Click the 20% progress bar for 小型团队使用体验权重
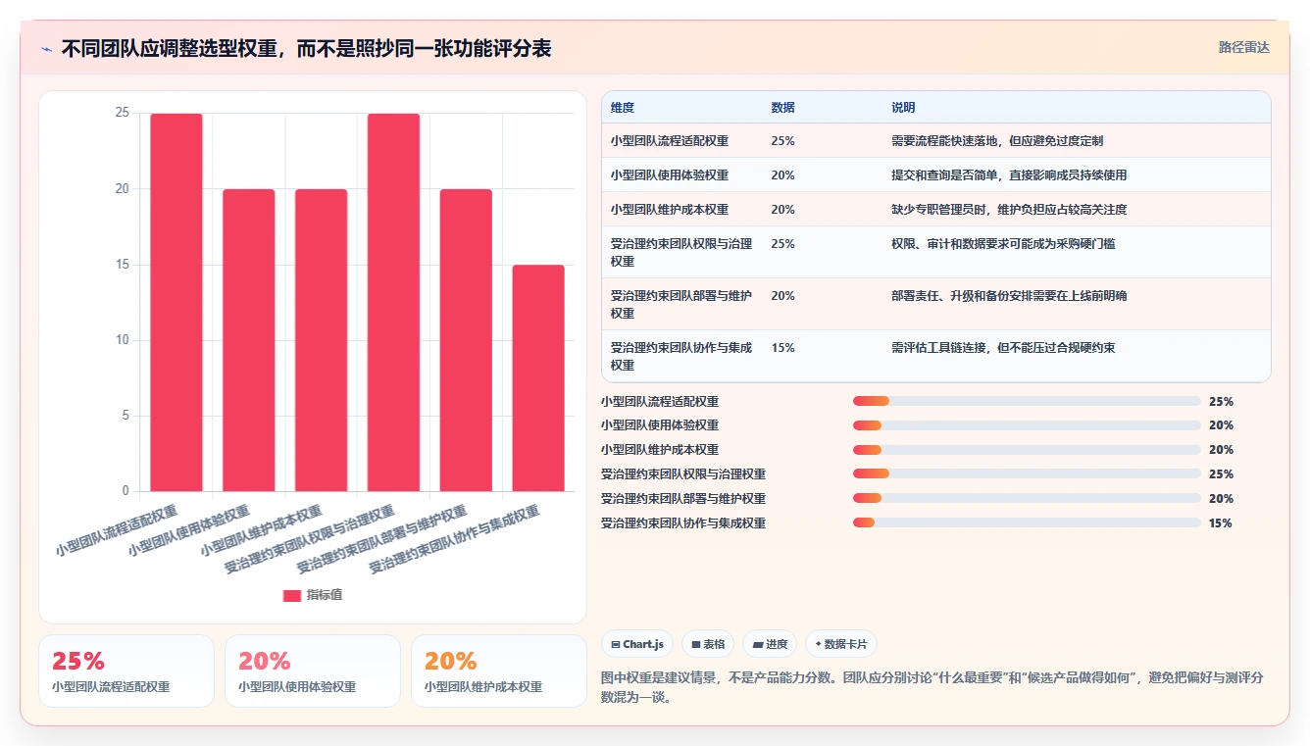1310x746 pixels. (x=1027, y=425)
